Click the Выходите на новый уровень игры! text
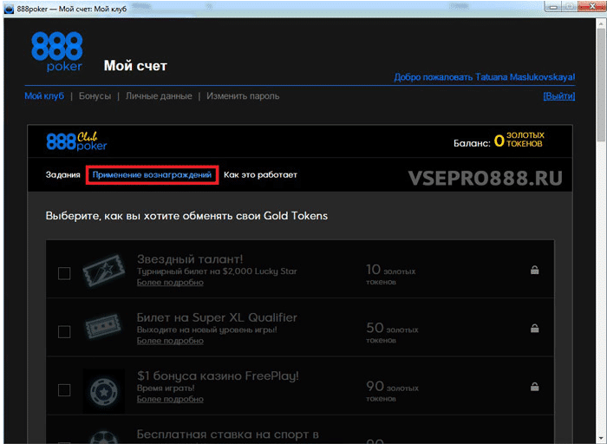 tap(207, 330)
